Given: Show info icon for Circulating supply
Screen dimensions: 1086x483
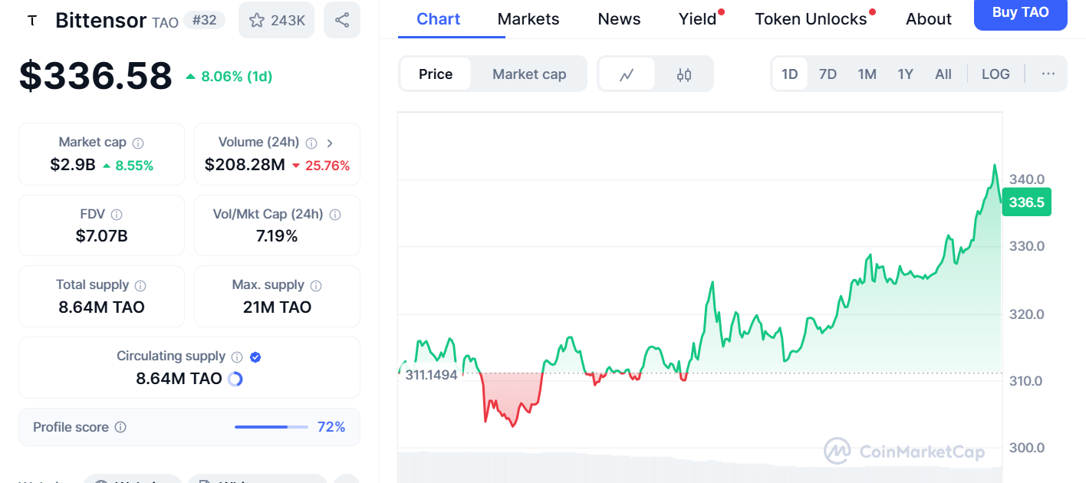Looking at the screenshot, I should point(237,356).
